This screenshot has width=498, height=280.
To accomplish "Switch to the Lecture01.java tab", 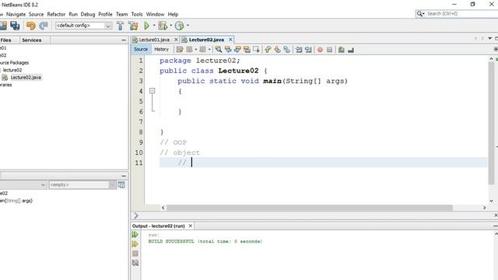I will pyautogui.click(x=154, y=40).
